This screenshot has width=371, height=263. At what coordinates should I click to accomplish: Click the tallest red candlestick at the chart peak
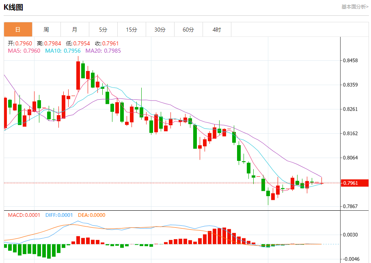click(x=78, y=75)
